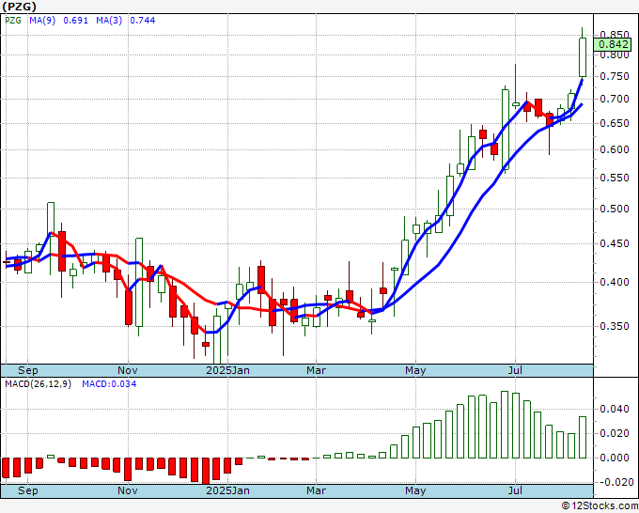
Task: Open the 12Stocks.com copyright link
Action: (x=600, y=505)
